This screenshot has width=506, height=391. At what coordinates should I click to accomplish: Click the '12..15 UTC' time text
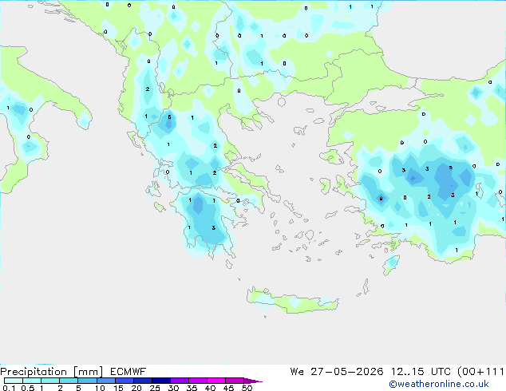pyautogui.click(x=420, y=372)
